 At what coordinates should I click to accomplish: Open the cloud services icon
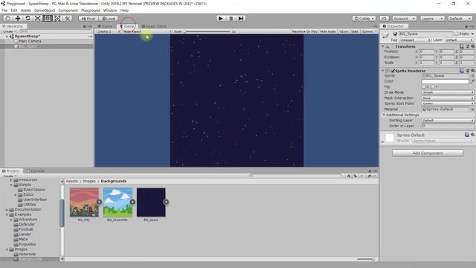click(384, 19)
